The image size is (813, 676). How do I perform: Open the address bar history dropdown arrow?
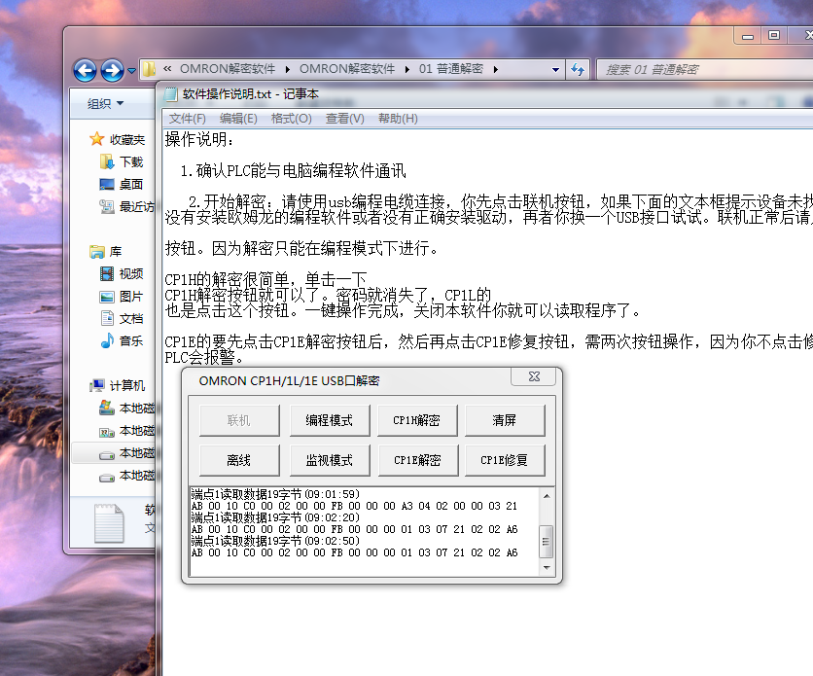[555, 70]
